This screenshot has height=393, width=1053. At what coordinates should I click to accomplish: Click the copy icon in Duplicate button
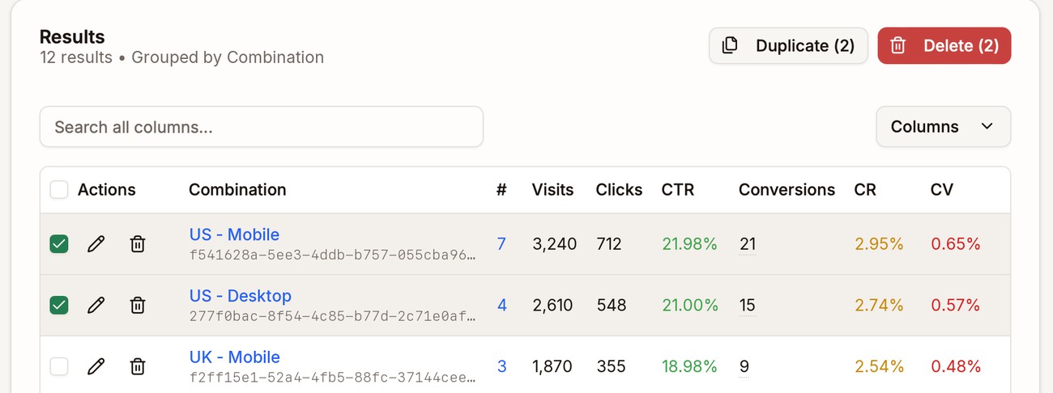pyautogui.click(x=730, y=45)
